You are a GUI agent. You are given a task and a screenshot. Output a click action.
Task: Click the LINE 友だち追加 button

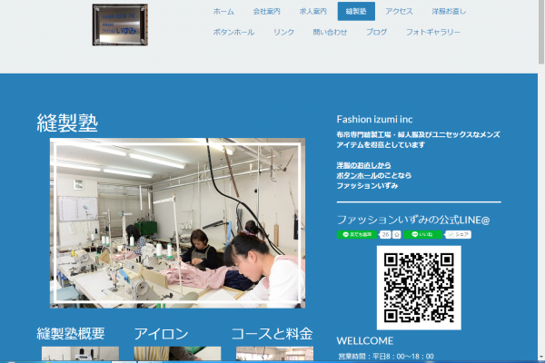(356, 234)
